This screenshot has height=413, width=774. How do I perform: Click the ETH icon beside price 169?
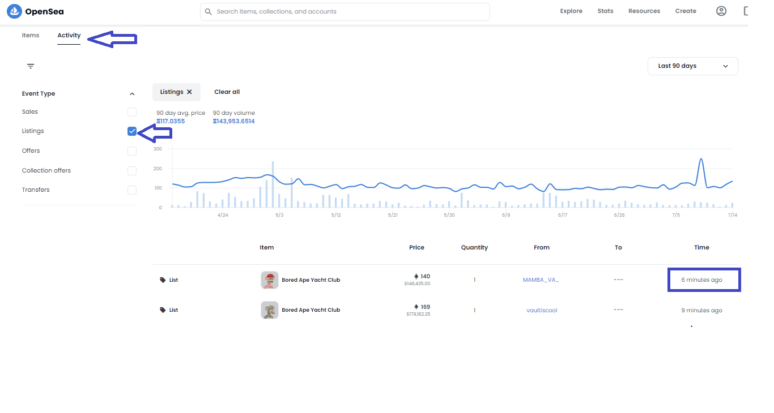pos(416,307)
